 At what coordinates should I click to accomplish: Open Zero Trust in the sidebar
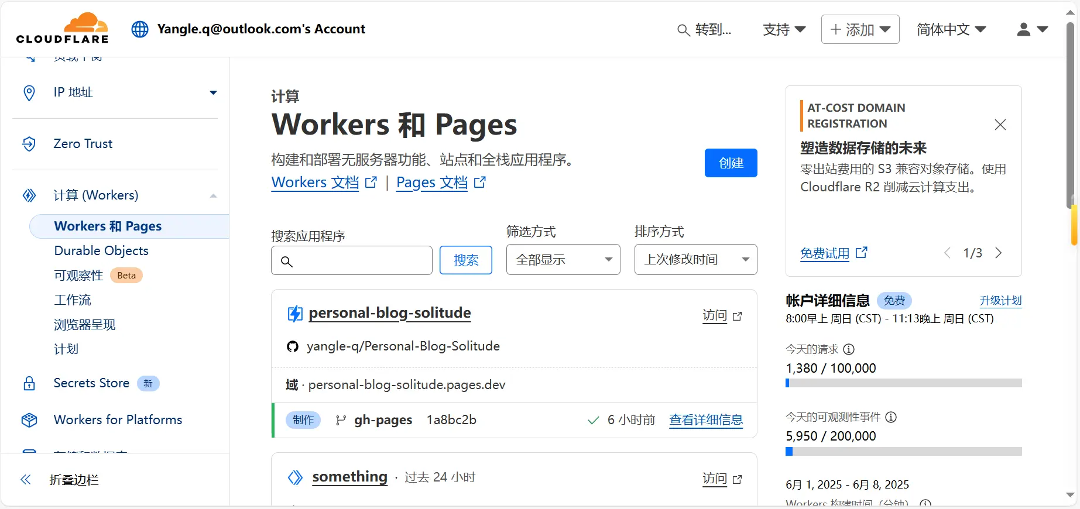click(83, 144)
